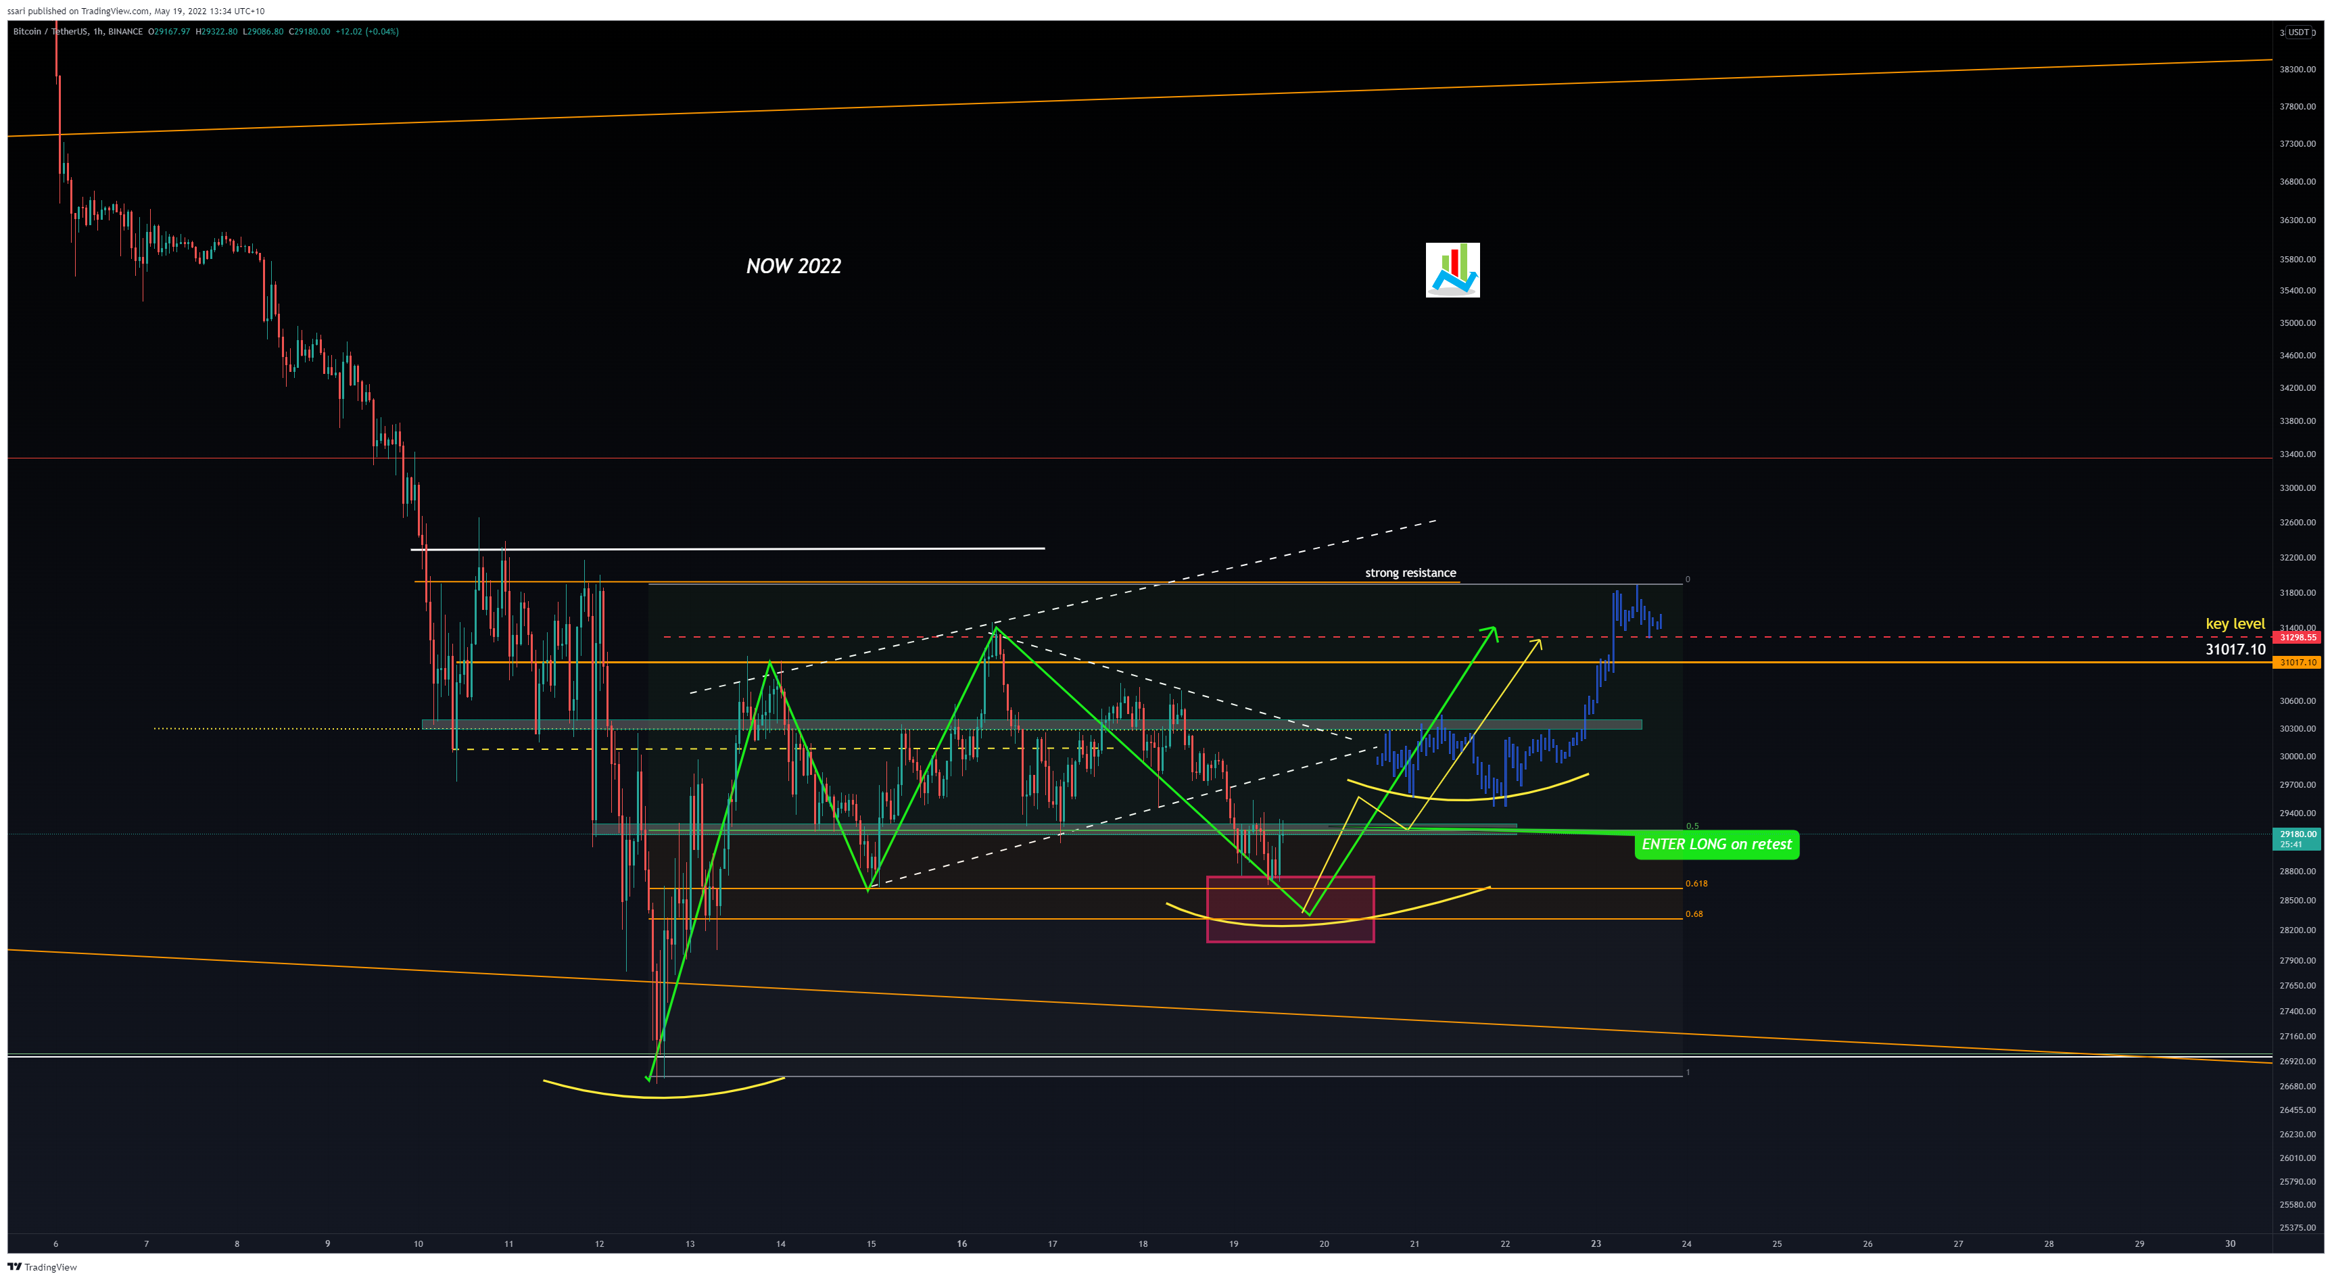Click date label 19 on time axis
The image size is (2332, 1280).
(1233, 1243)
